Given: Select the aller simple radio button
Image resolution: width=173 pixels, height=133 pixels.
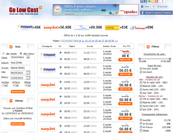Looking at the screenshot, I should (x=4, y=54).
